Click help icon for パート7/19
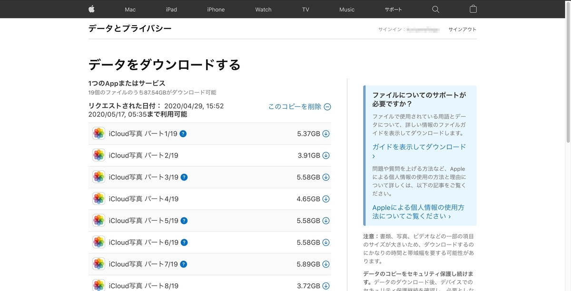 (184, 264)
